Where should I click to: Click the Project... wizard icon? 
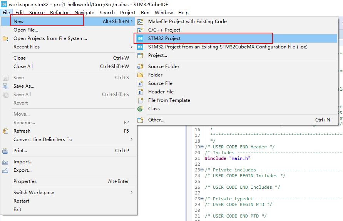click(140, 55)
